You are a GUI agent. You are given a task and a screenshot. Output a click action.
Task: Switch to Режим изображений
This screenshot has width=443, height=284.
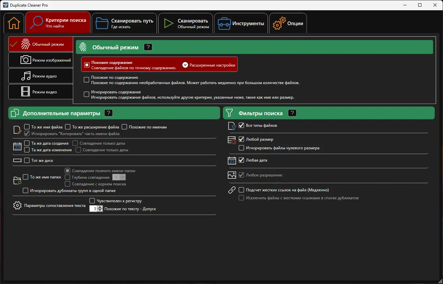(x=41, y=60)
